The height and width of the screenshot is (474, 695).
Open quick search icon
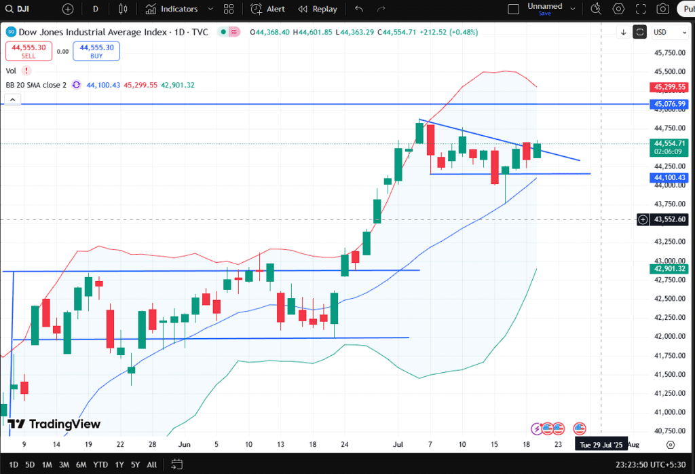596,9
